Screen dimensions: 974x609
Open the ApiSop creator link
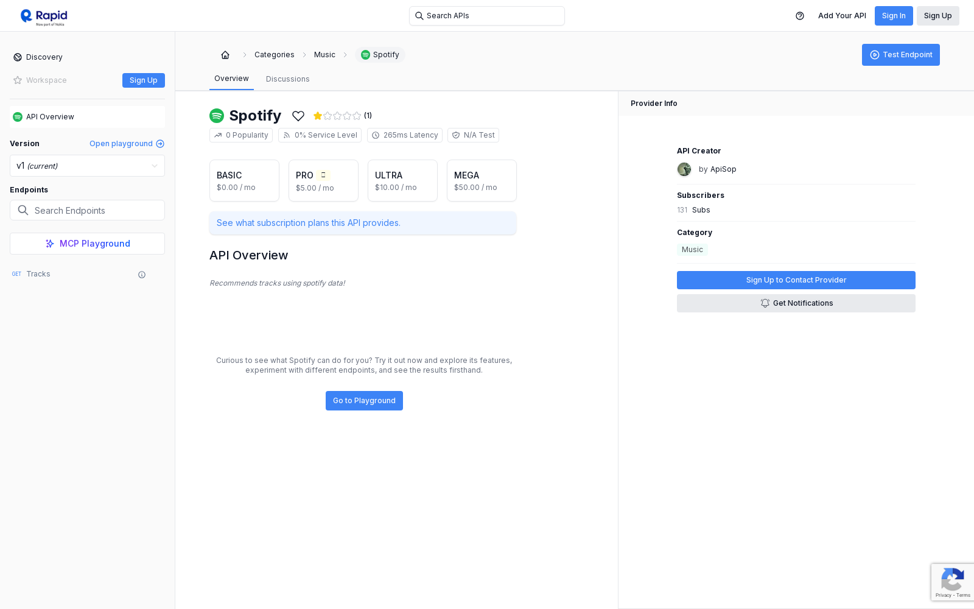tap(723, 169)
